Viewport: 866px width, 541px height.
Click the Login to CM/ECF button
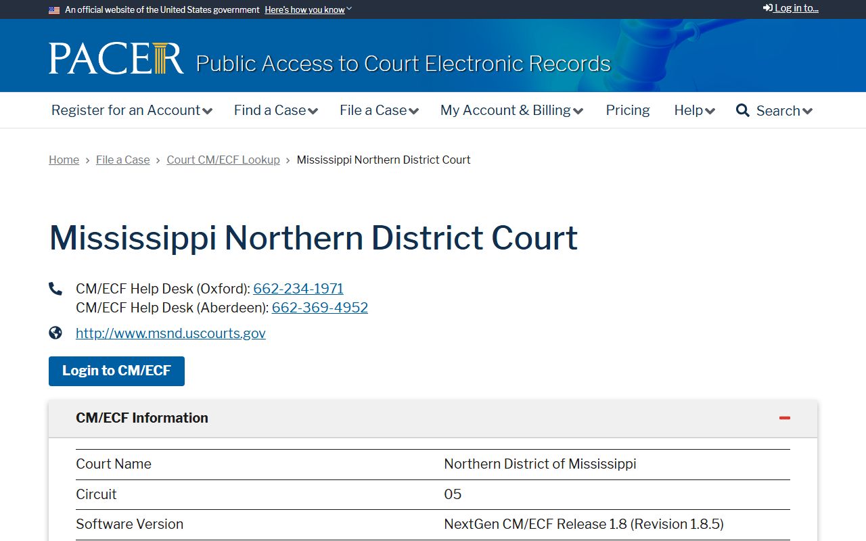[116, 371]
